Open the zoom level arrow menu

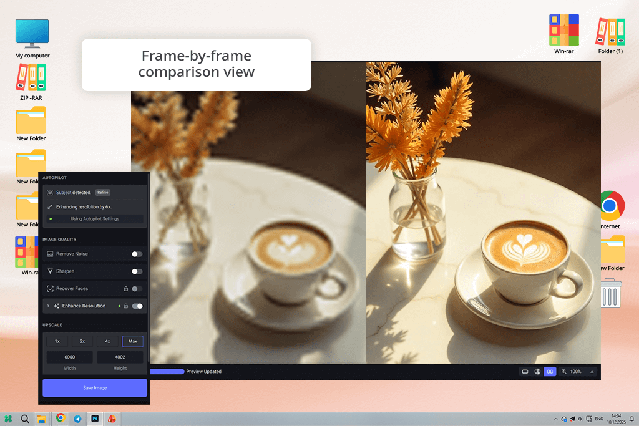click(592, 372)
